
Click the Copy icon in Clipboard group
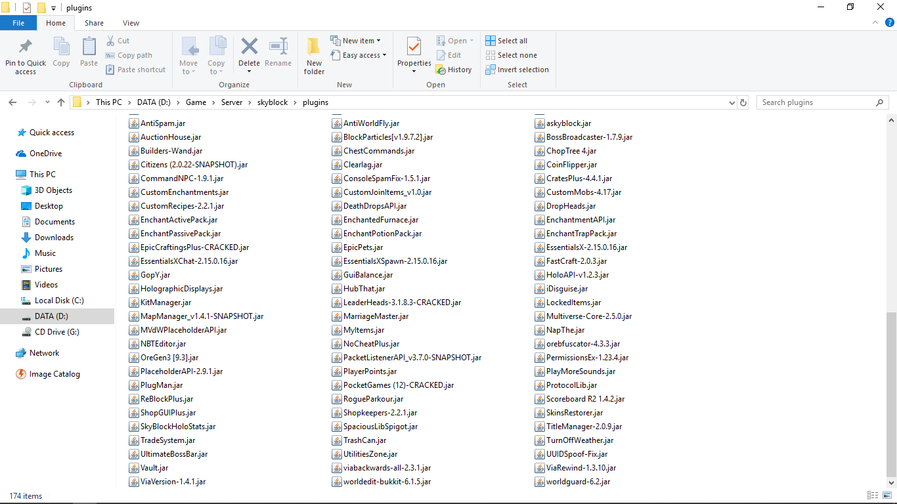click(x=61, y=47)
